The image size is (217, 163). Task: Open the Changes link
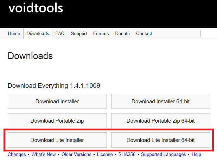tap(17, 154)
